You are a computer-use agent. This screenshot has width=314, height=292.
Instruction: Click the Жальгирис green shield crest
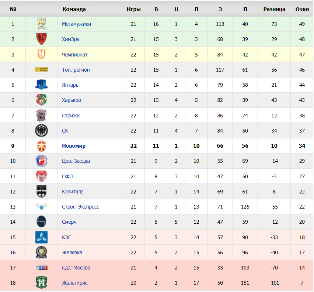41,282
